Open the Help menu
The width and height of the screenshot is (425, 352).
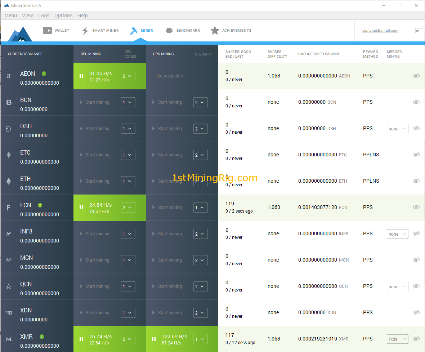coord(83,15)
